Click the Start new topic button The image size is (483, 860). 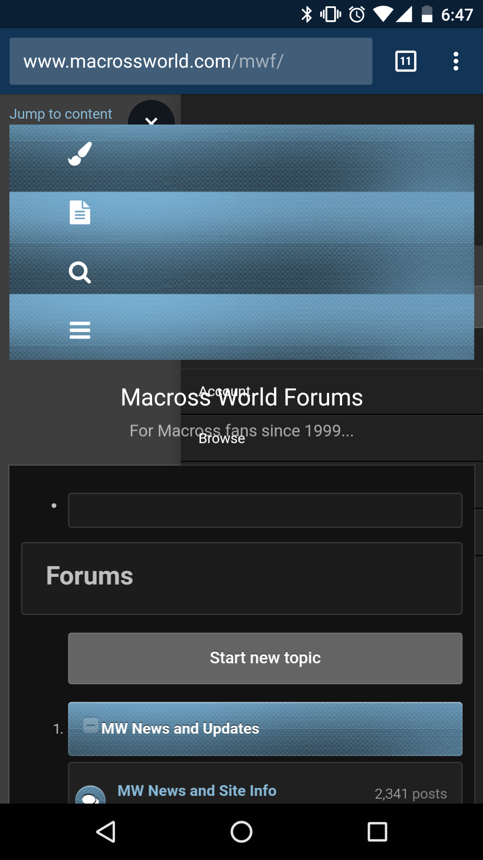click(265, 658)
